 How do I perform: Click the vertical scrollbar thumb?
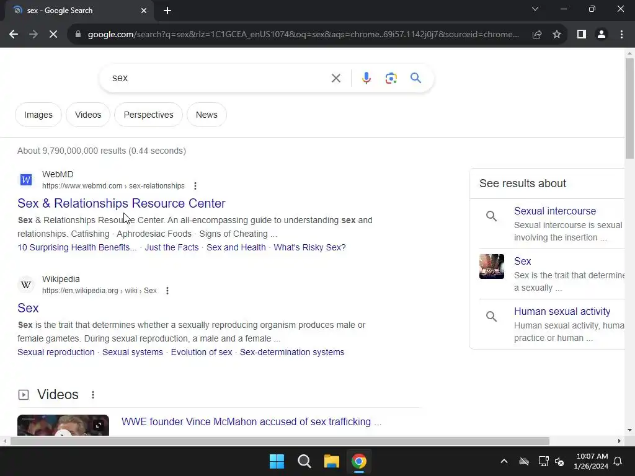[x=629, y=108]
